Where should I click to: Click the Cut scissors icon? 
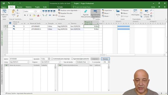pos(18,10)
